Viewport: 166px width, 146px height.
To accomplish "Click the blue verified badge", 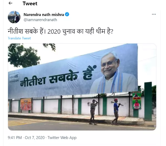I will pos(67,14).
